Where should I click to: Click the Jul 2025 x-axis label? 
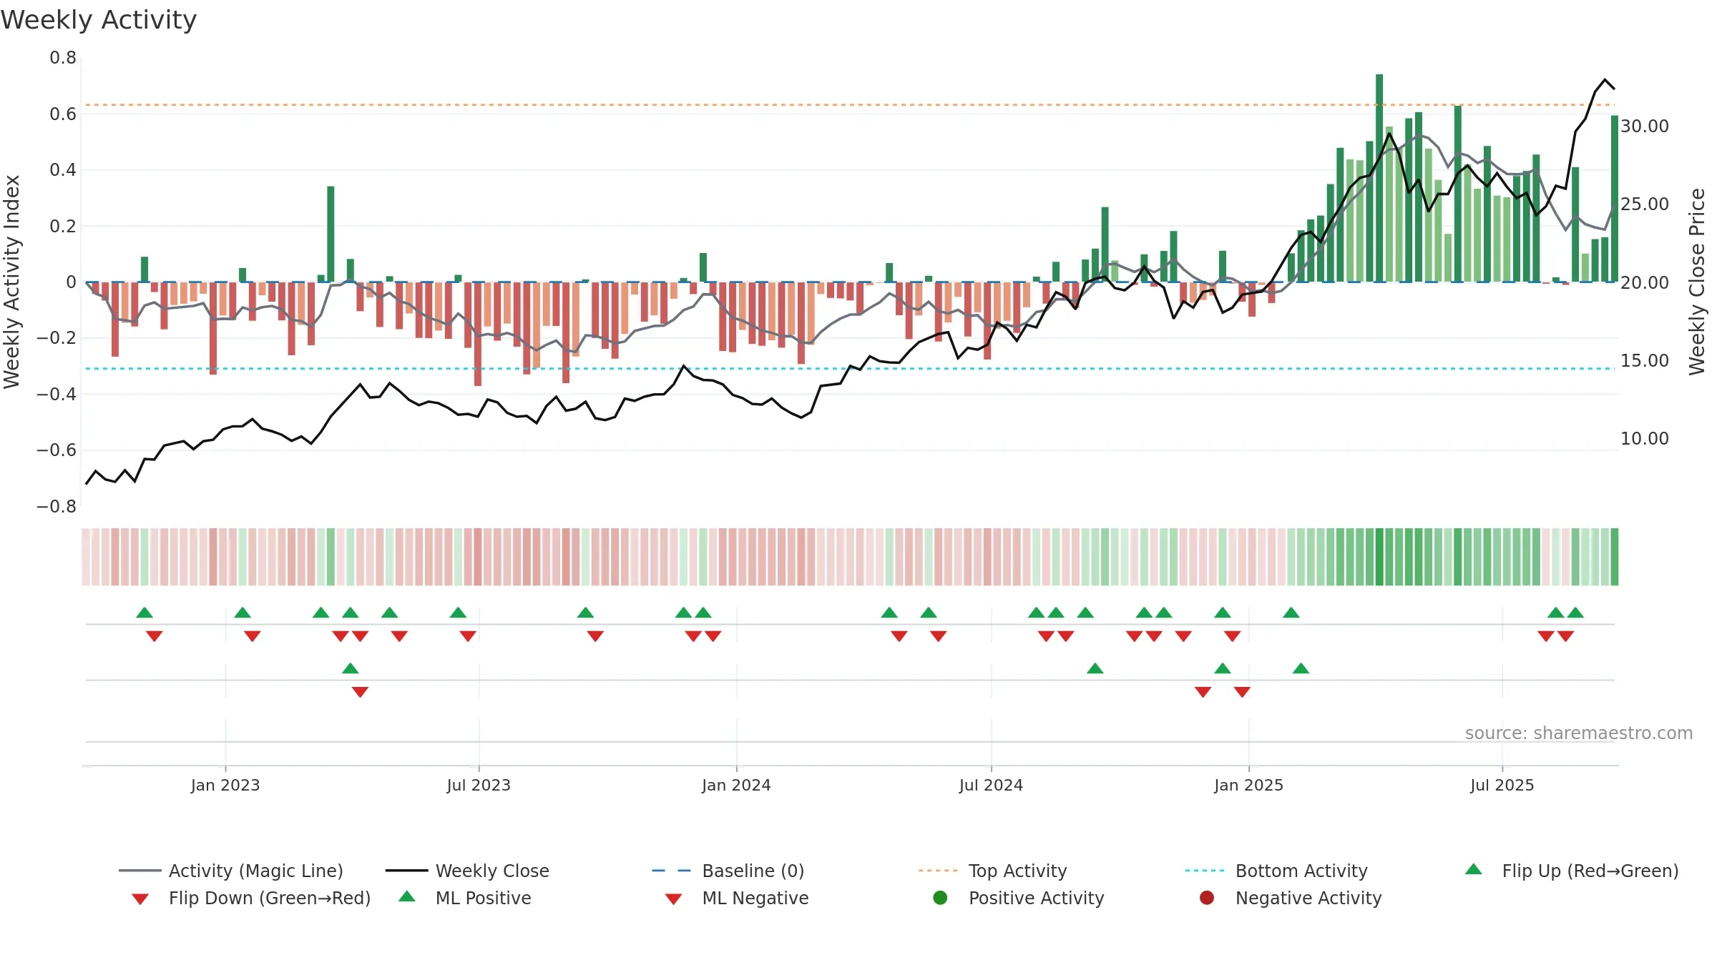click(1502, 785)
